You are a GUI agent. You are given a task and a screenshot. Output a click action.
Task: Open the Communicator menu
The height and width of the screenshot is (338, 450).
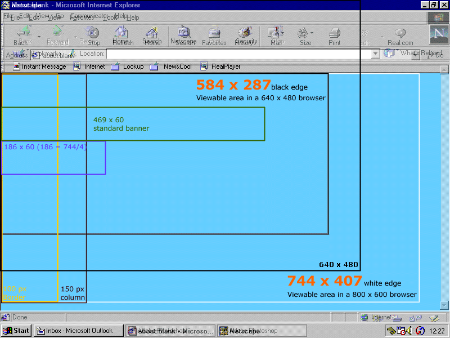[x=90, y=16]
